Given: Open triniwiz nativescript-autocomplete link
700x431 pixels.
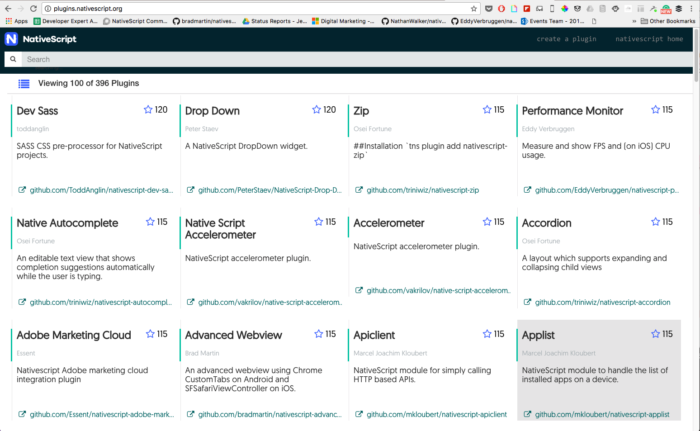Looking at the screenshot, I should click(101, 302).
